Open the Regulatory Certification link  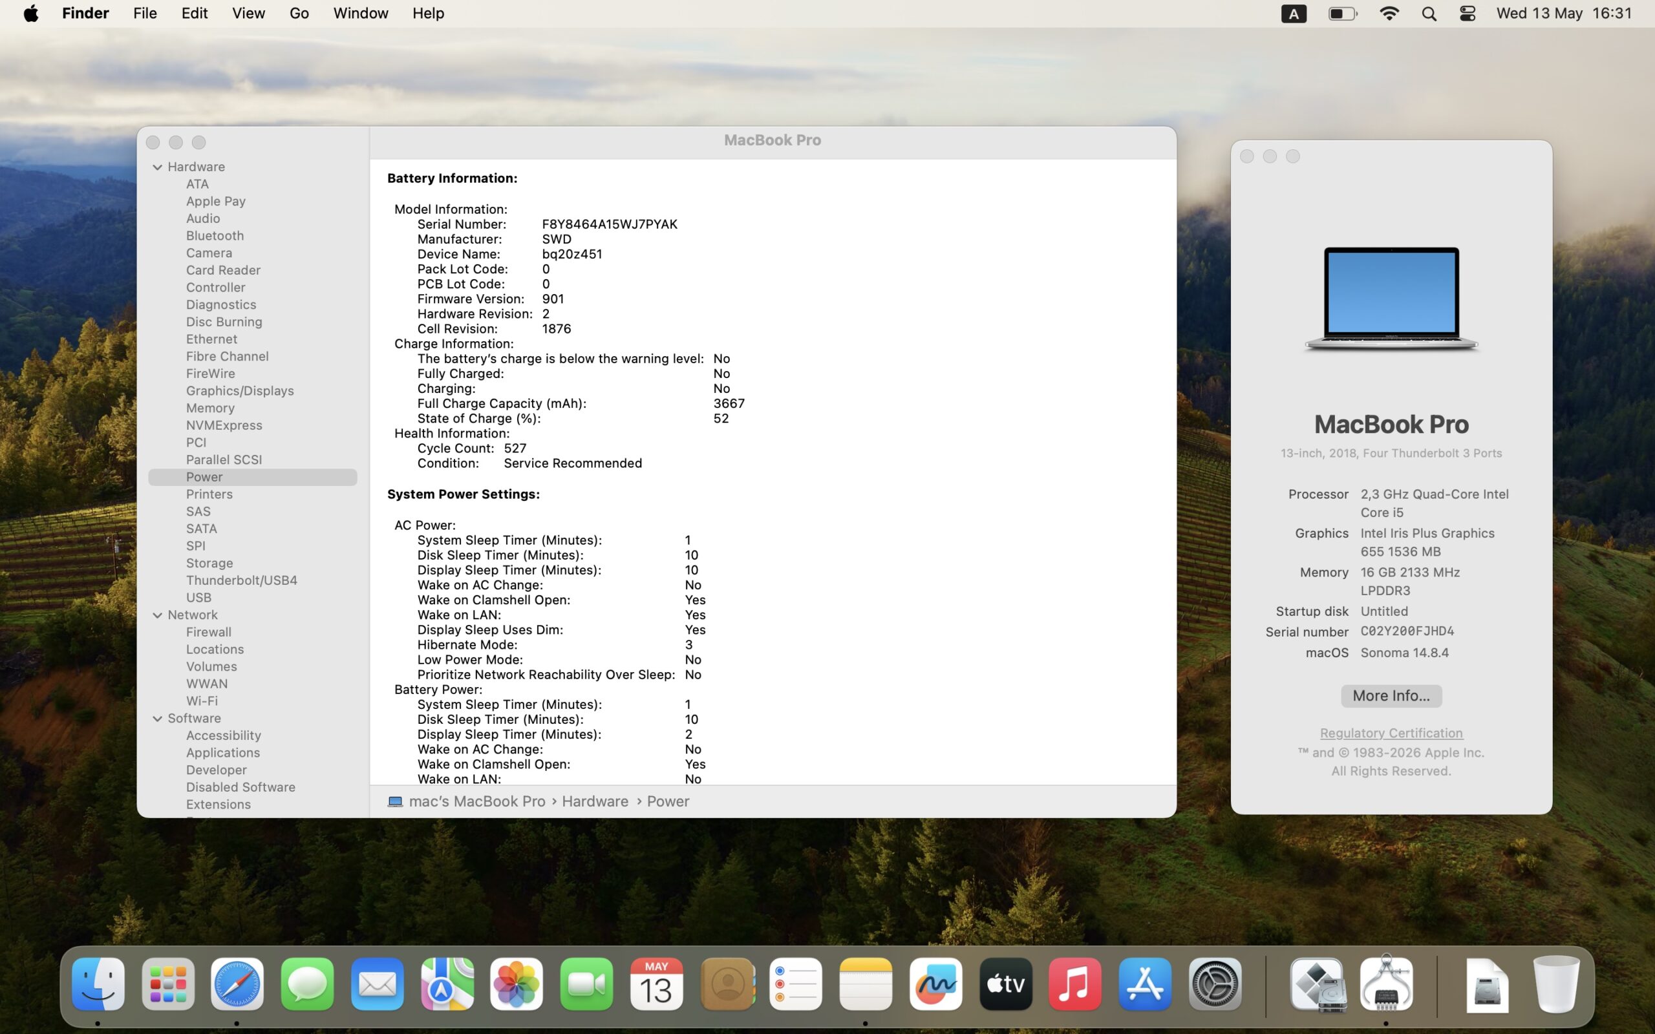(x=1391, y=732)
